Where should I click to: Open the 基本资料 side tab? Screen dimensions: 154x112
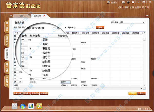pos(7,27)
